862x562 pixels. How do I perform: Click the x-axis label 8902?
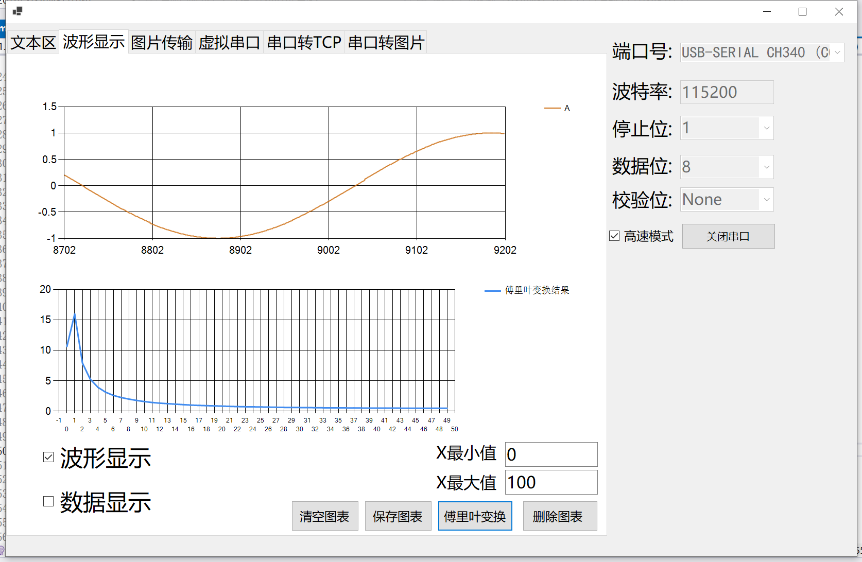click(240, 250)
